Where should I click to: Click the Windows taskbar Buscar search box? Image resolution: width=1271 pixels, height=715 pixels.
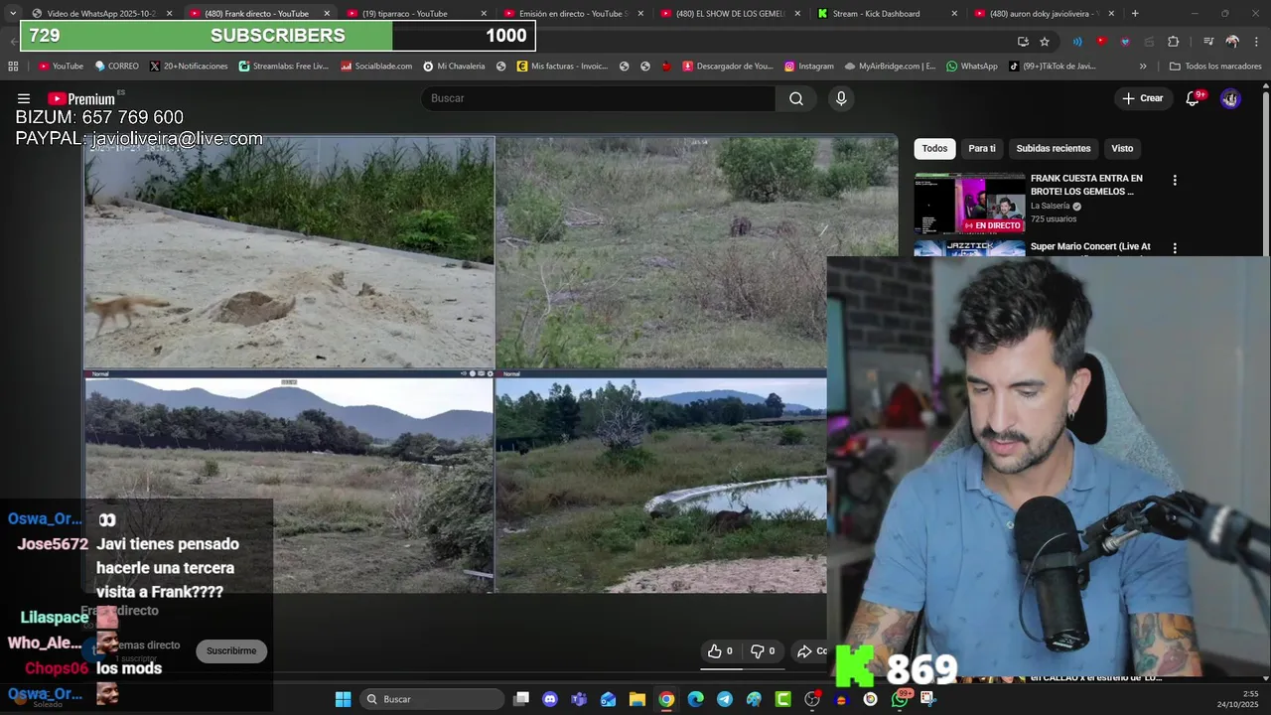(x=430, y=699)
